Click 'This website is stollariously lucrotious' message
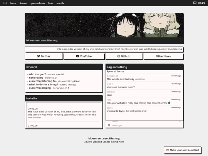Screen dimensions: 208x156 click(126, 79)
